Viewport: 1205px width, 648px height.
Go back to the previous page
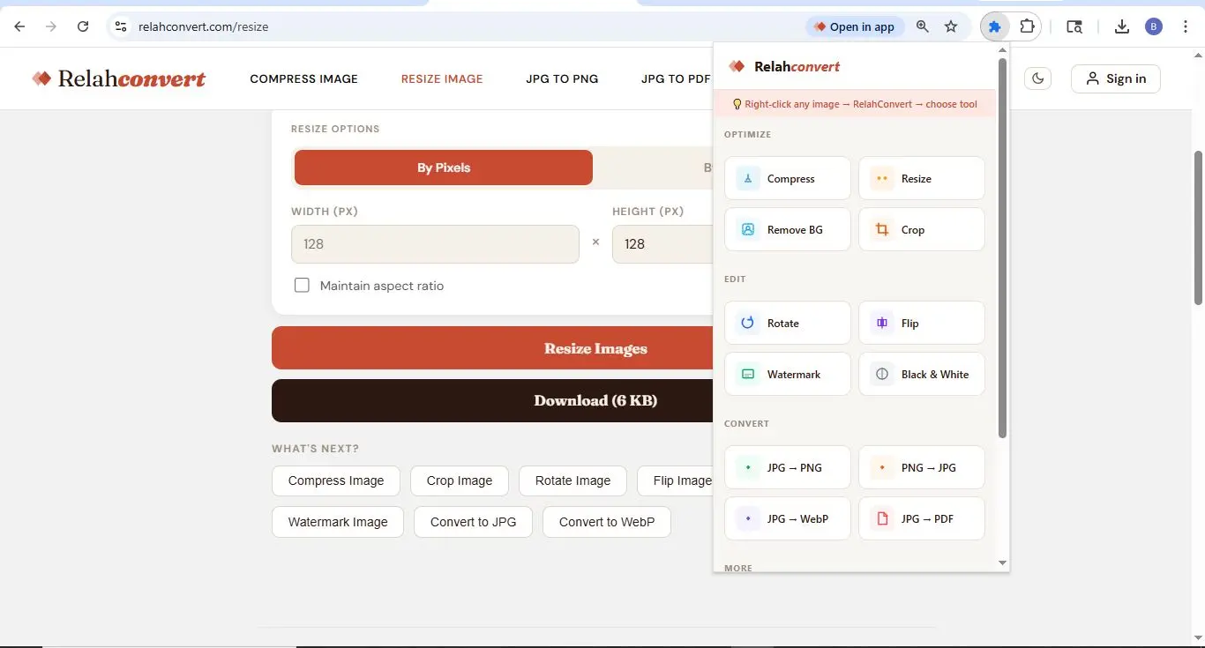click(19, 26)
